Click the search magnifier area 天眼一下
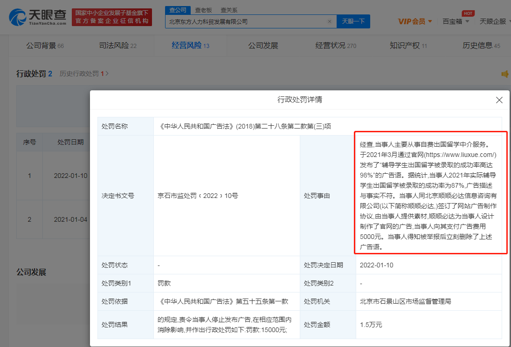Viewport: 511px width, 347px height. point(353,21)
